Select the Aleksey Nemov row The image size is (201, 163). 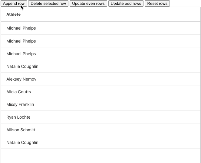[x=100, y=79]
